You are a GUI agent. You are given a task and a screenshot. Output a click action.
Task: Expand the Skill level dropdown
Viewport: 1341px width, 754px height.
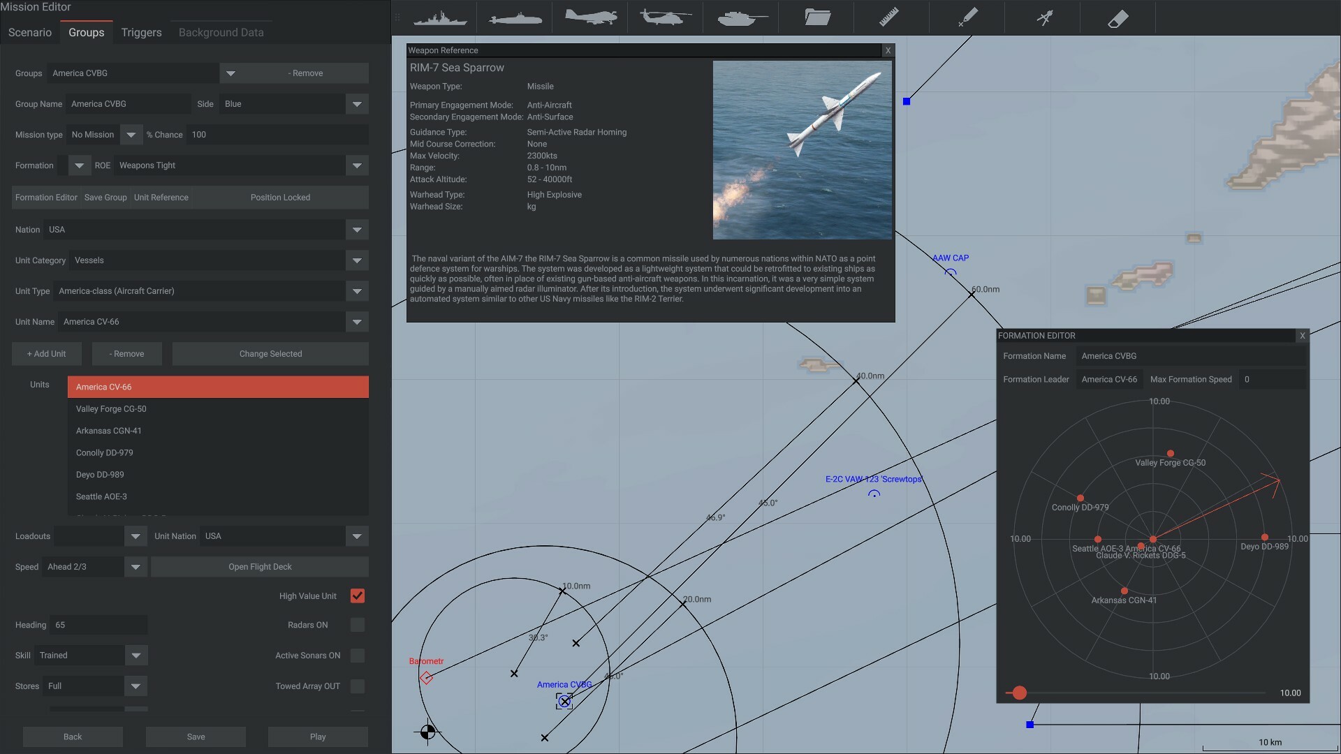coord(135,656)
